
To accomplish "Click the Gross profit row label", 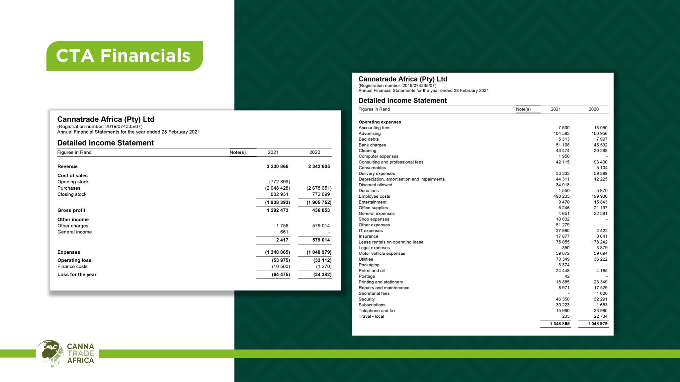I will pyautogui.click(x=71, y=210).
